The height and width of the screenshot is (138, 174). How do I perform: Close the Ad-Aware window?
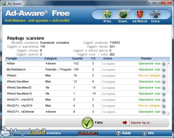tap(166, 2)
